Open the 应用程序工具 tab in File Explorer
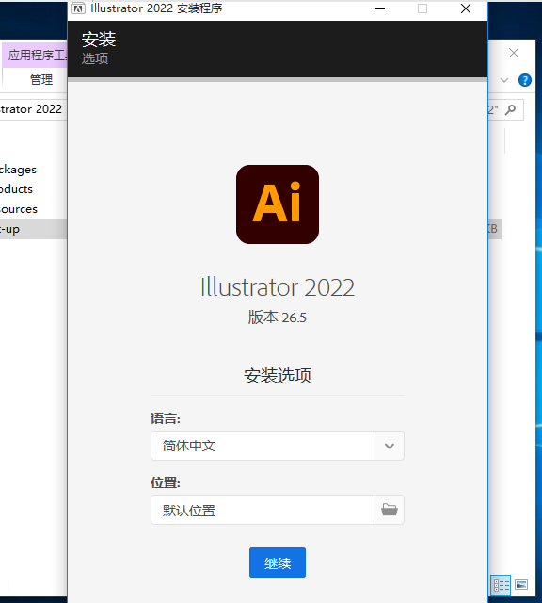Image resolution: width=542 pixels, height=603 pixels. (36, 56)
